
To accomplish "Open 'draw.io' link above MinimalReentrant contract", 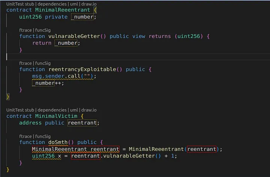I will tap(89, 4).
